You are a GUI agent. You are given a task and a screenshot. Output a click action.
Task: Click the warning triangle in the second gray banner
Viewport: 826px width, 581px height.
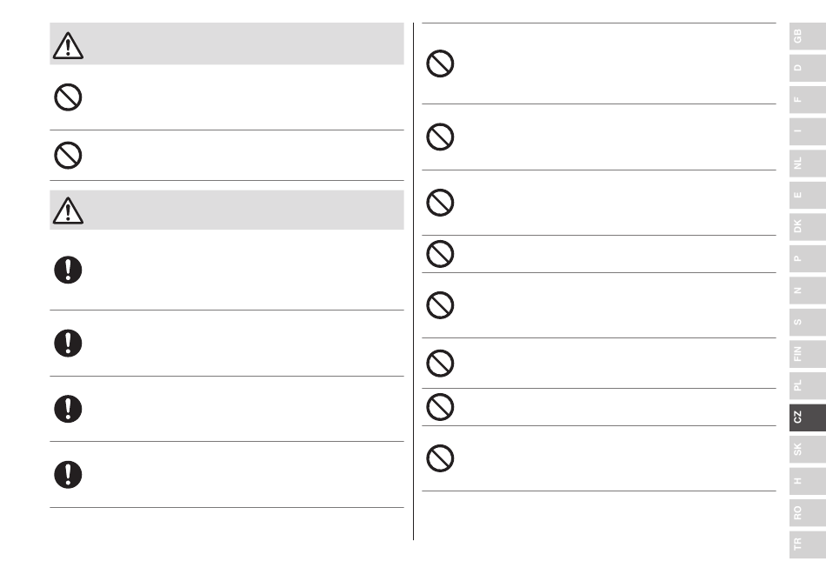68,210
